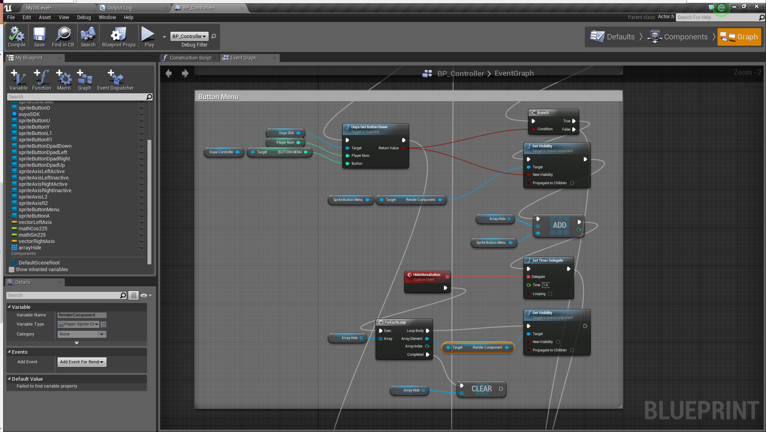Enable Show inherited variables checkbox

pyautogui.click(x=12, y=270)
